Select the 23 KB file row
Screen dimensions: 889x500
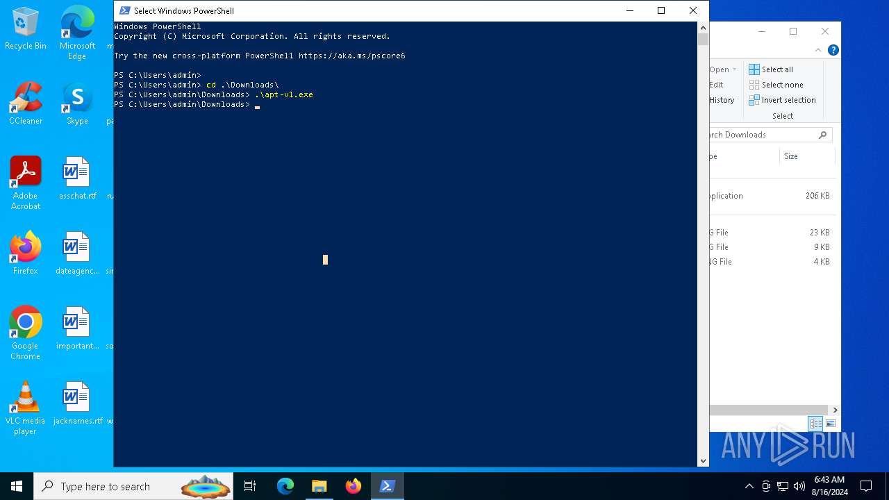[x=771, y=233]
